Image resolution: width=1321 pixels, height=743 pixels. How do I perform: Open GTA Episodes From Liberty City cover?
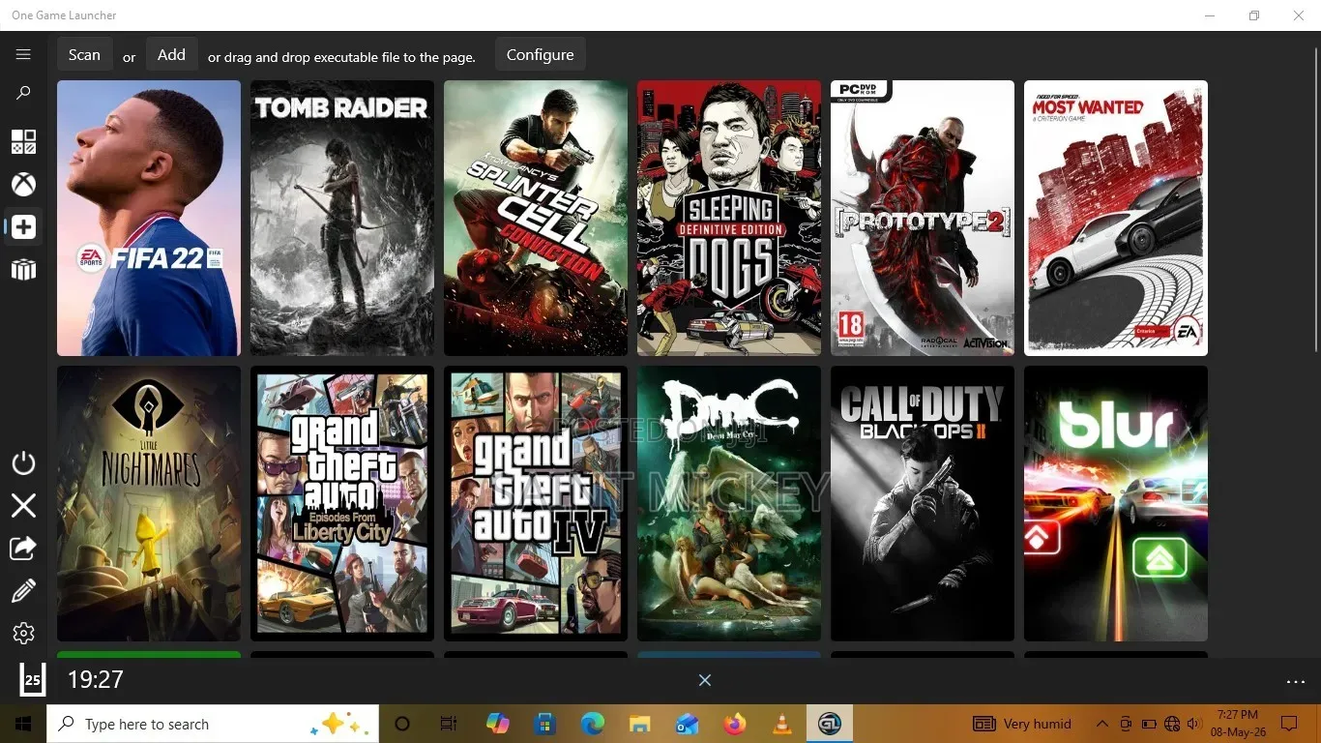(342, 503)
